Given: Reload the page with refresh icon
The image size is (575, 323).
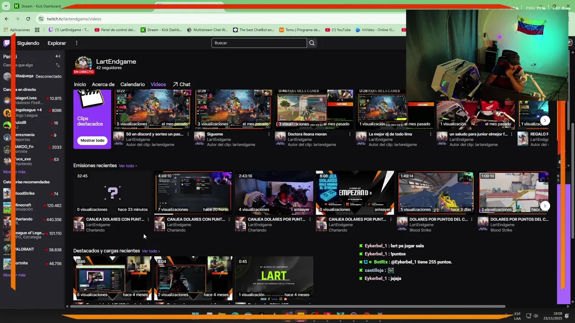Looking at the screenshot, I should click(28, 19).
